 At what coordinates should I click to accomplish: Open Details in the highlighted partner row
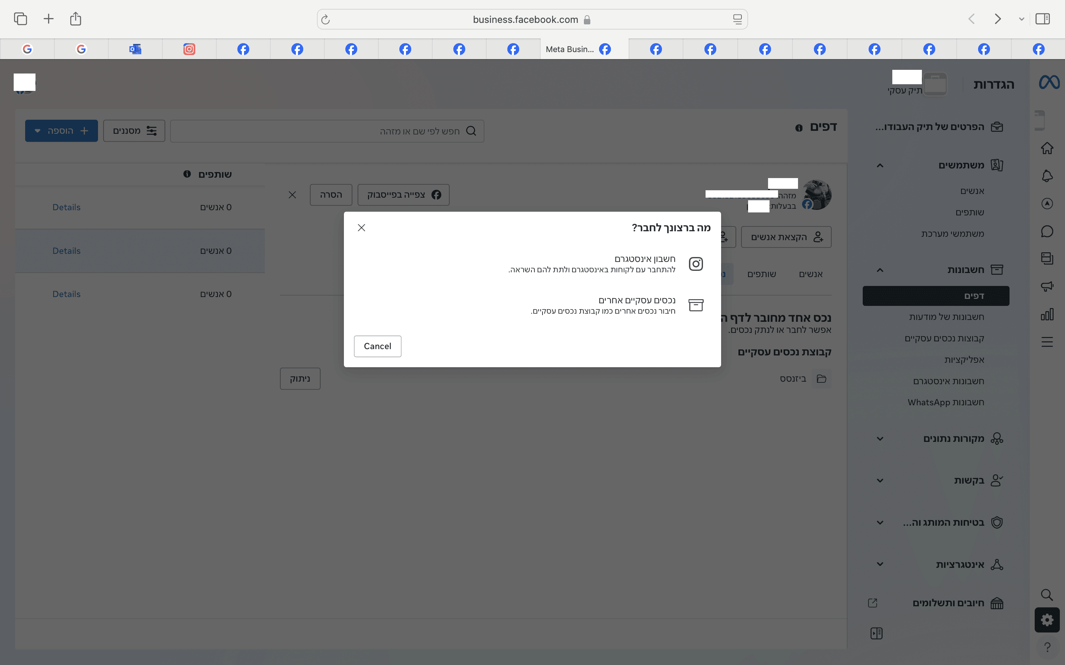67,251
